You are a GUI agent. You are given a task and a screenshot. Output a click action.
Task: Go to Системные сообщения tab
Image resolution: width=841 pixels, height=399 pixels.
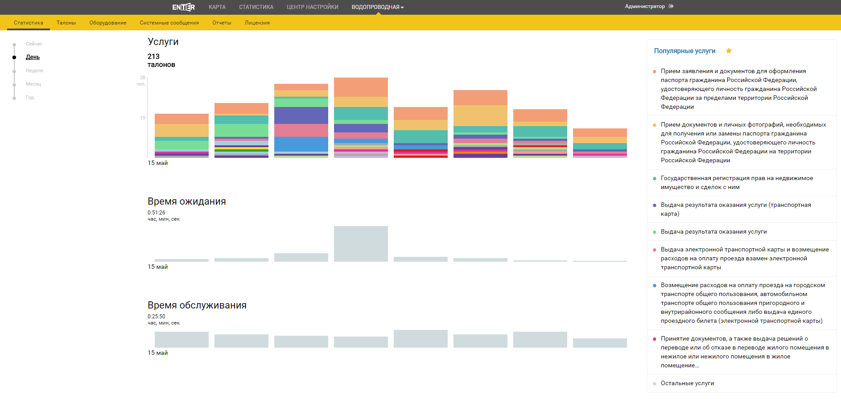(x=169, y=23)
